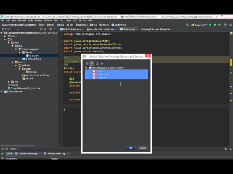This screenshot has width=233, height=174.
Task: Click the sort alphabetically icon in dialog
Action: click(x=87, y=63)
